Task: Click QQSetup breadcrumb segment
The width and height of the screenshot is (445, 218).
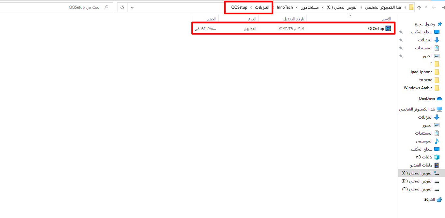Action: click(239, 7)
